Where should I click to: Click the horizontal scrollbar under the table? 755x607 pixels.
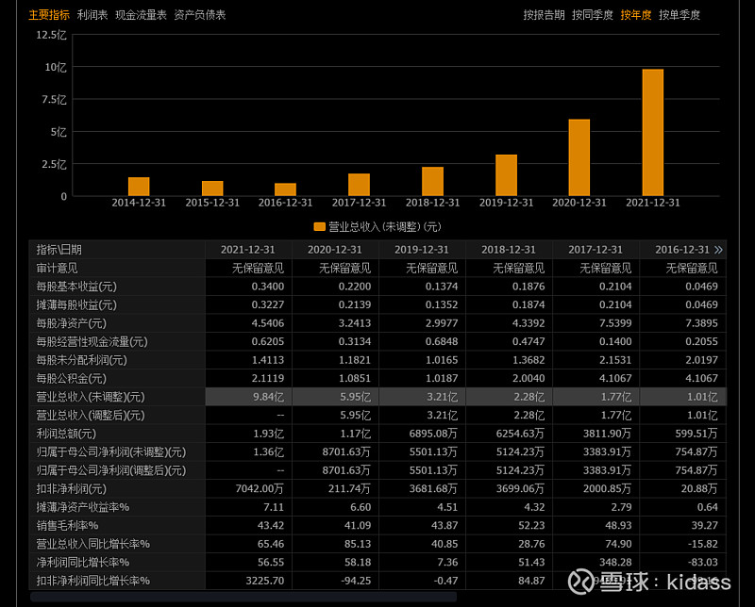243,598
